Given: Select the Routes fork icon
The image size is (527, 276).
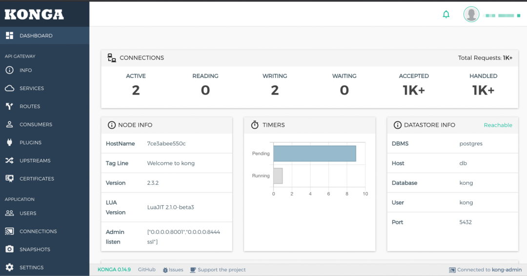Looking at the screenshot, I should click(9, 106).
